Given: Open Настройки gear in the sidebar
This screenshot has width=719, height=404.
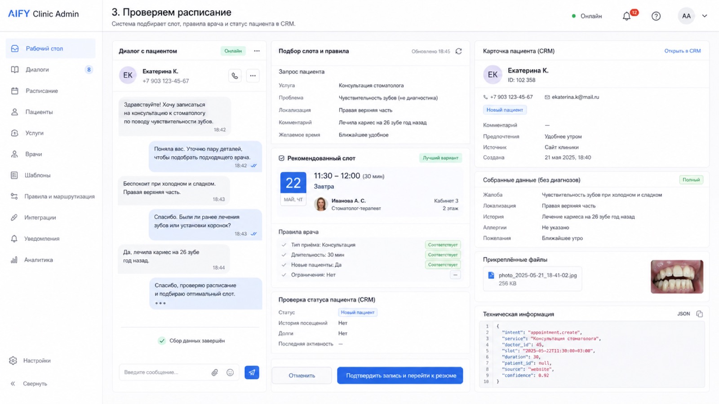Looking at the screenshot, I should pyautogui.click(x=13, y=360).
